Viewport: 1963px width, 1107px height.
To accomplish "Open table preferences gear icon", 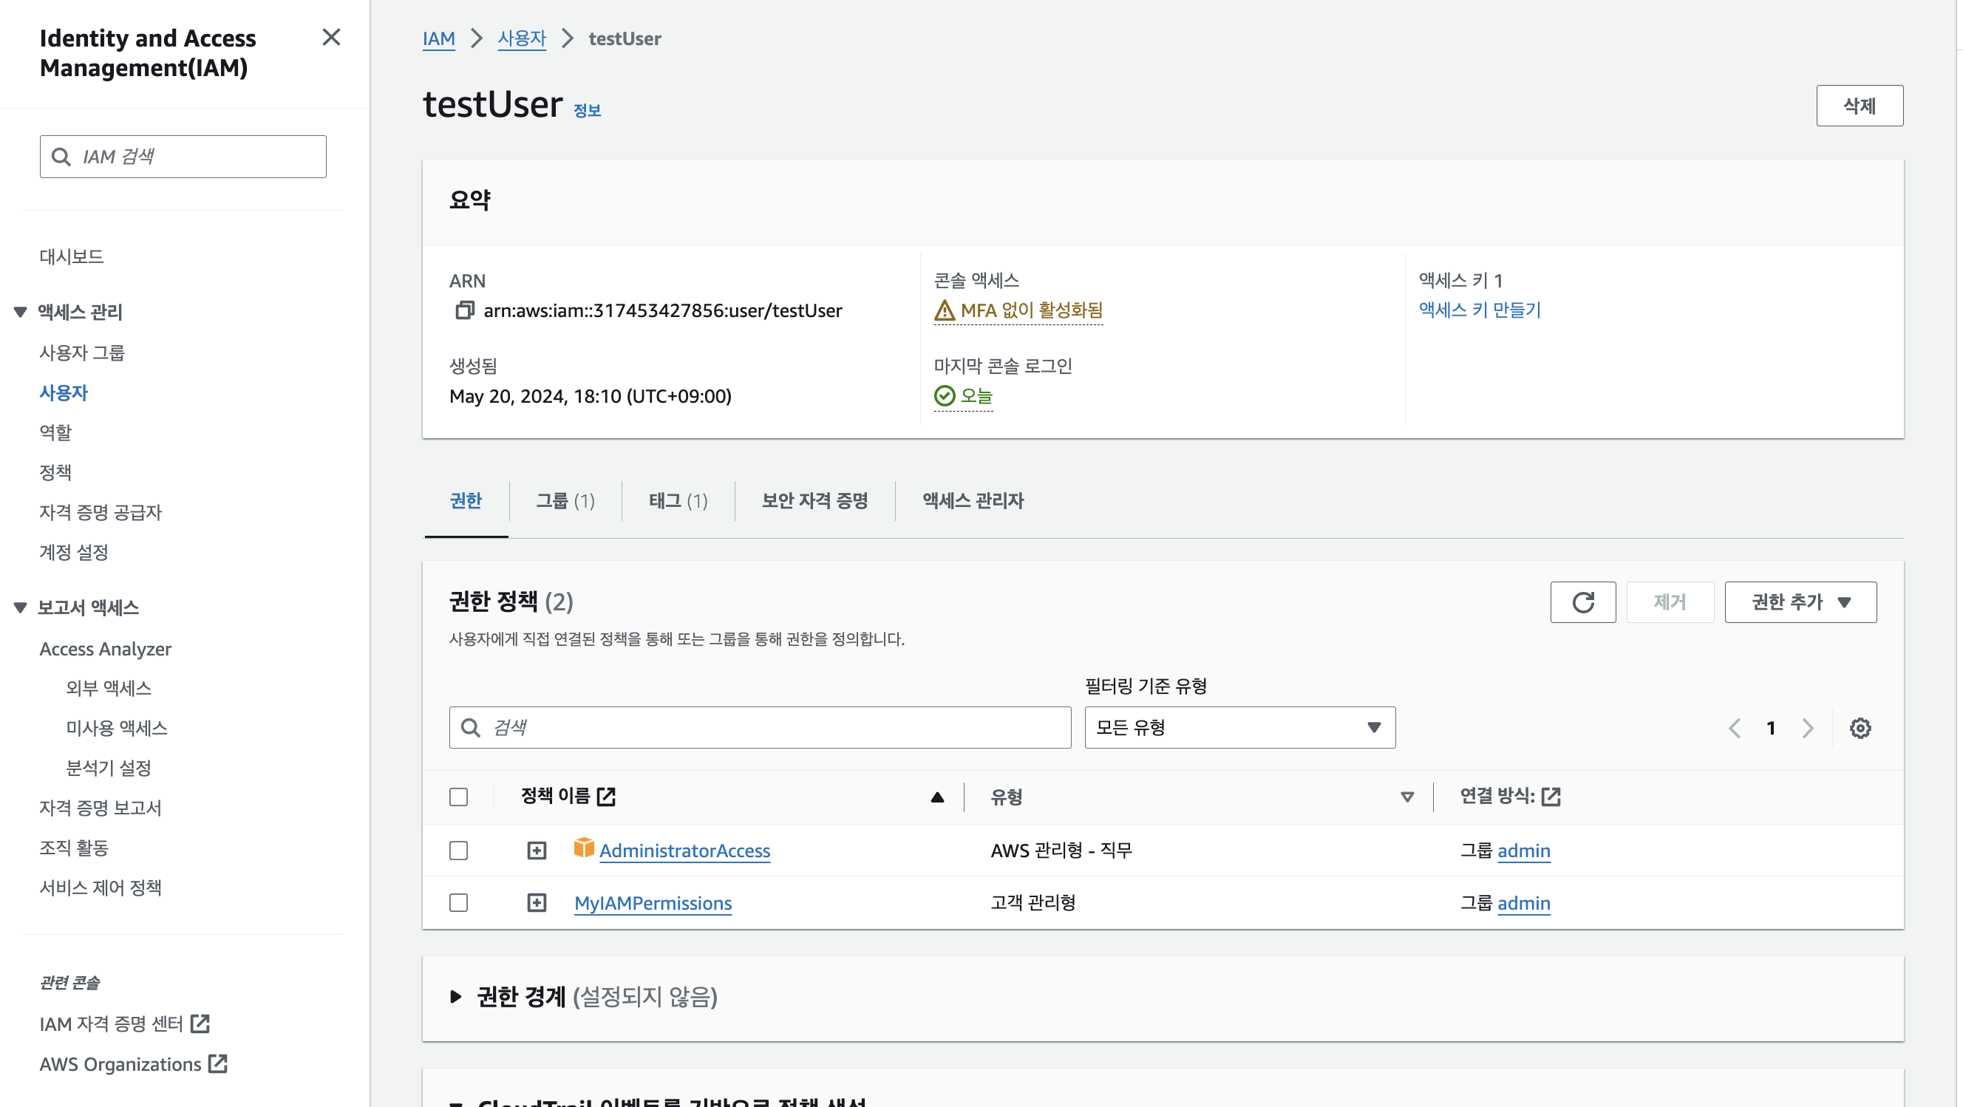I will [1860, 728].
